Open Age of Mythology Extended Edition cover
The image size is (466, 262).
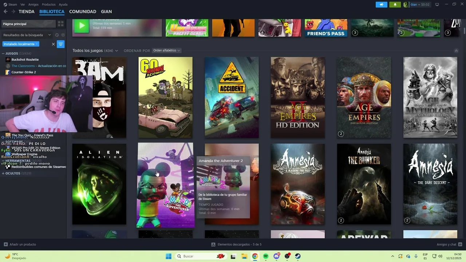click(x=430, y=98)
